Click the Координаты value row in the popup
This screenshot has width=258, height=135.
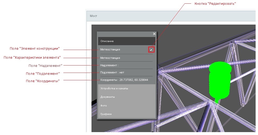pyautogui.click(x=124, y=80)
